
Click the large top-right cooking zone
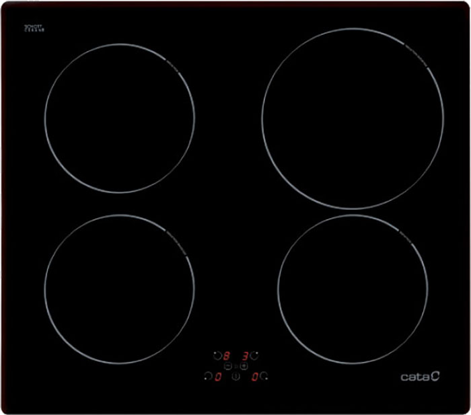(353, 118)
